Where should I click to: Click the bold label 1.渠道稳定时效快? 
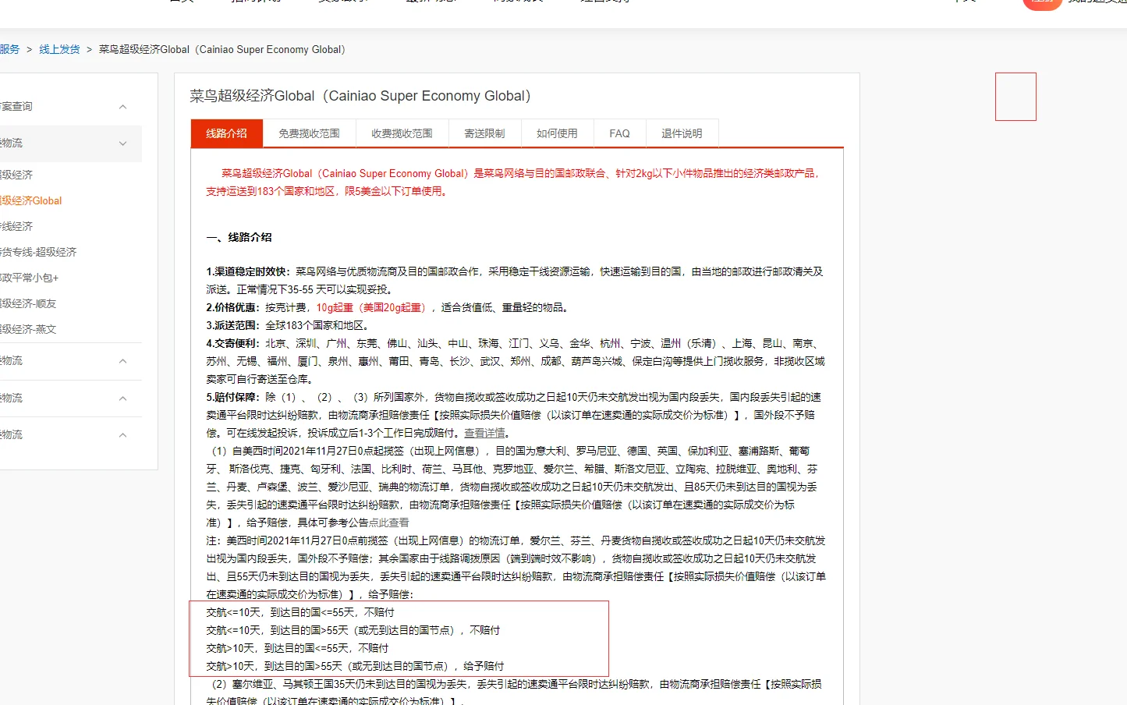pyautogui.click(x=248, y=271)
